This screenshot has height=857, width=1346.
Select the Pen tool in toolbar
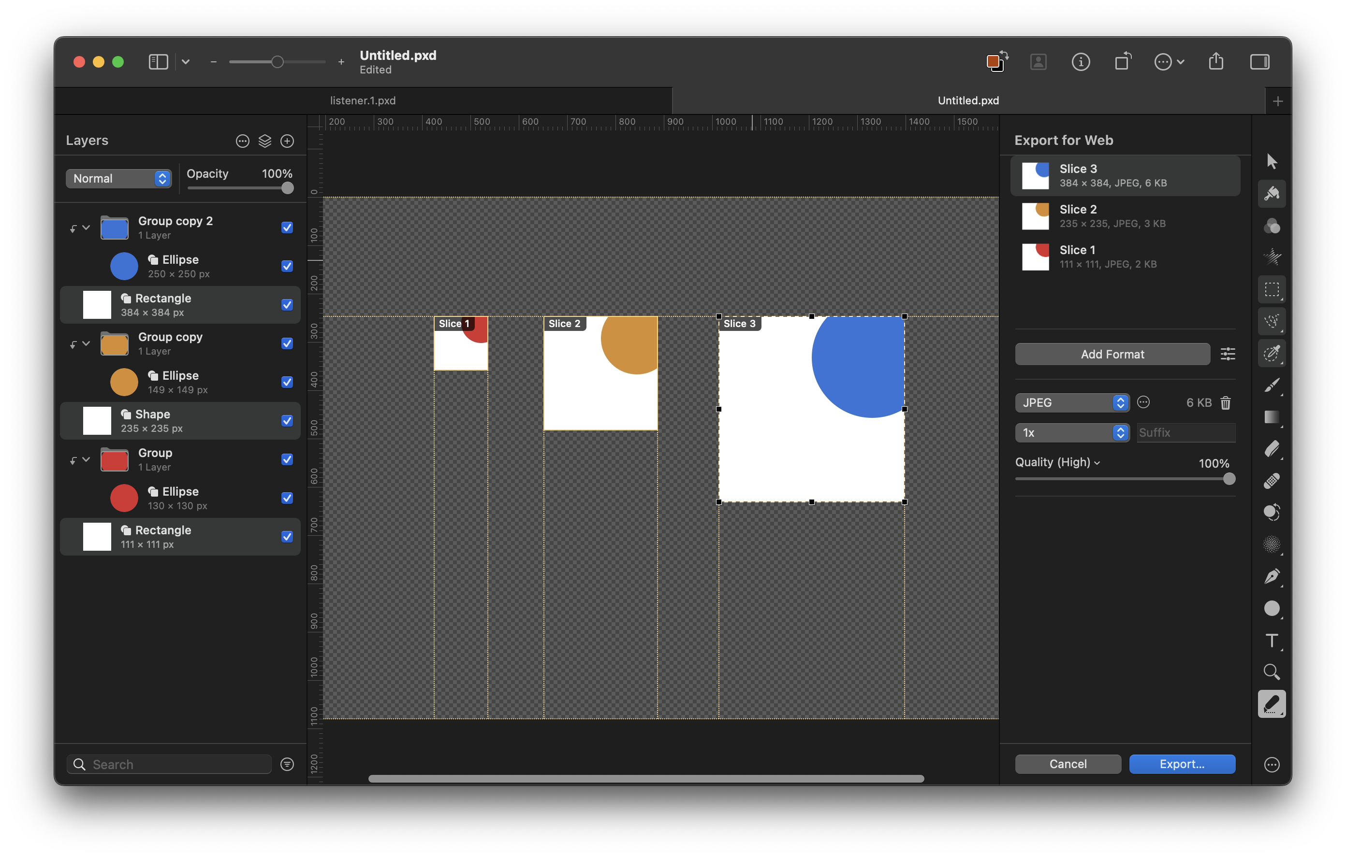pyautogui.click(x=1271, y=576)
